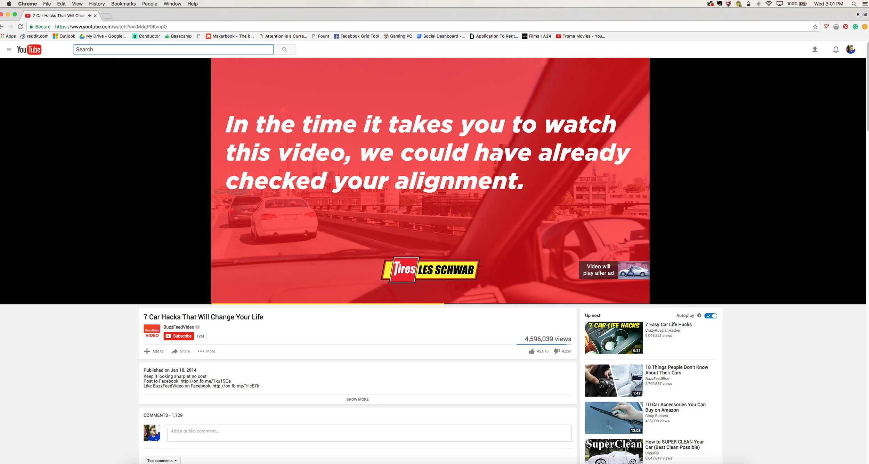Go to the YouTube home logo
The width and height of the screenshot is (869, 464).
(29, 50)
